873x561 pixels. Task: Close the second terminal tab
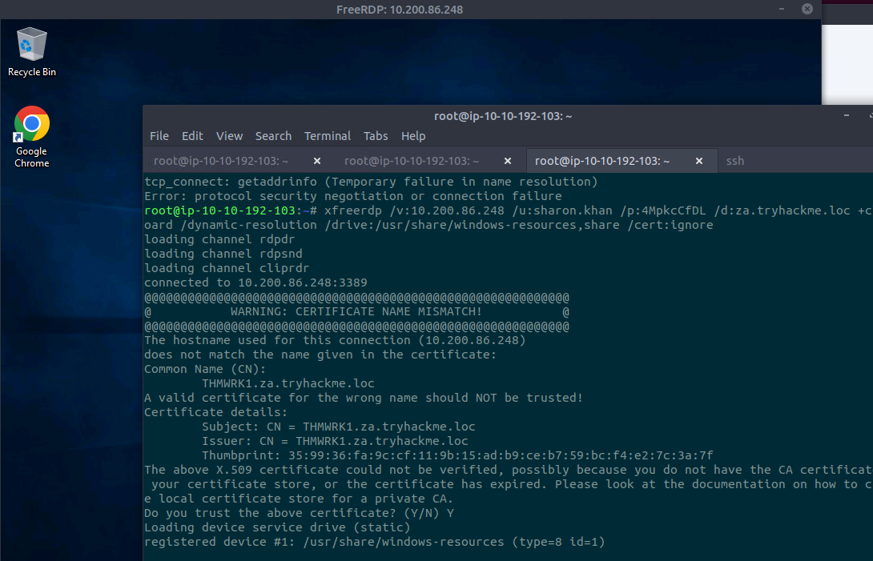pos(508,161)
